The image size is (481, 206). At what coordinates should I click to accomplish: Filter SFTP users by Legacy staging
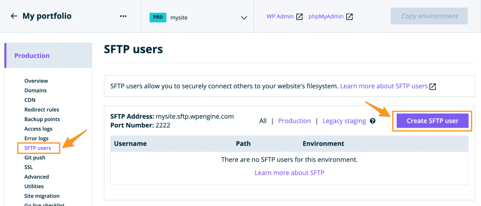coord(344,121)
